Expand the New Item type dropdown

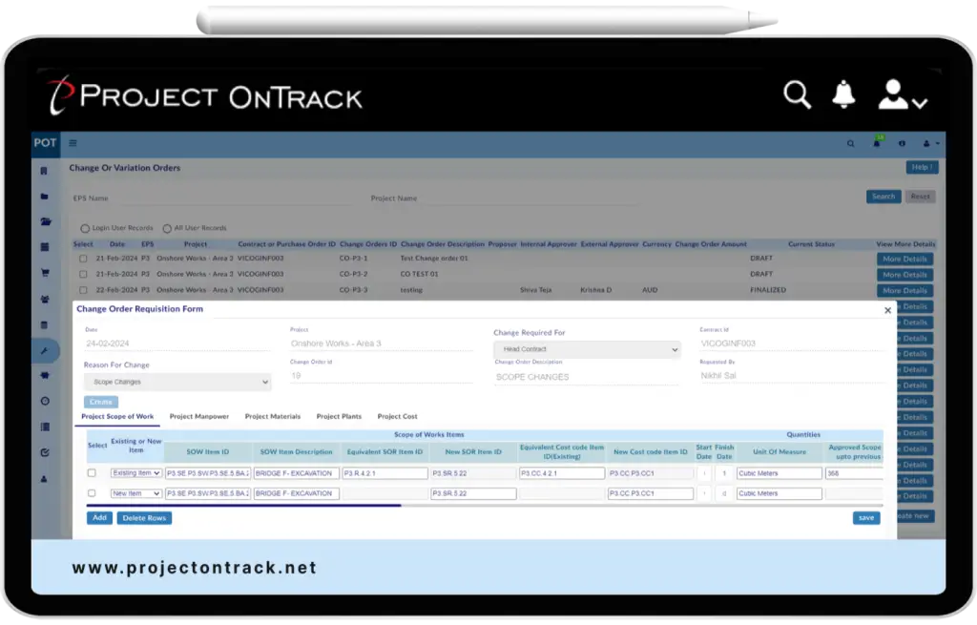click(x=136, y=493)
